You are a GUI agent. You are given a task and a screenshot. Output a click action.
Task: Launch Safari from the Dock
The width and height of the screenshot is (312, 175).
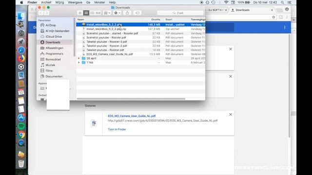(x=21, y=50)
